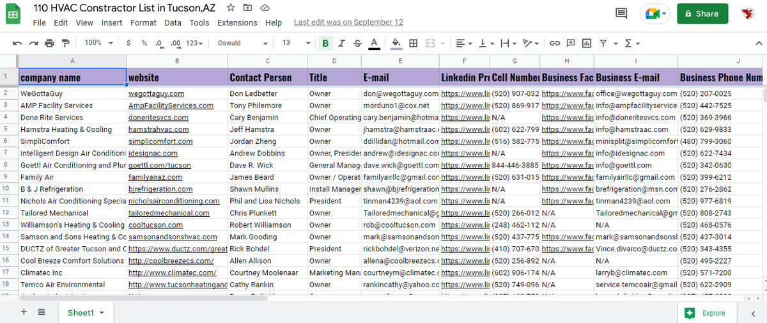767x323 pixels.
Task: Open last edit was on September 12 link
Action: (x=348, y=22)
